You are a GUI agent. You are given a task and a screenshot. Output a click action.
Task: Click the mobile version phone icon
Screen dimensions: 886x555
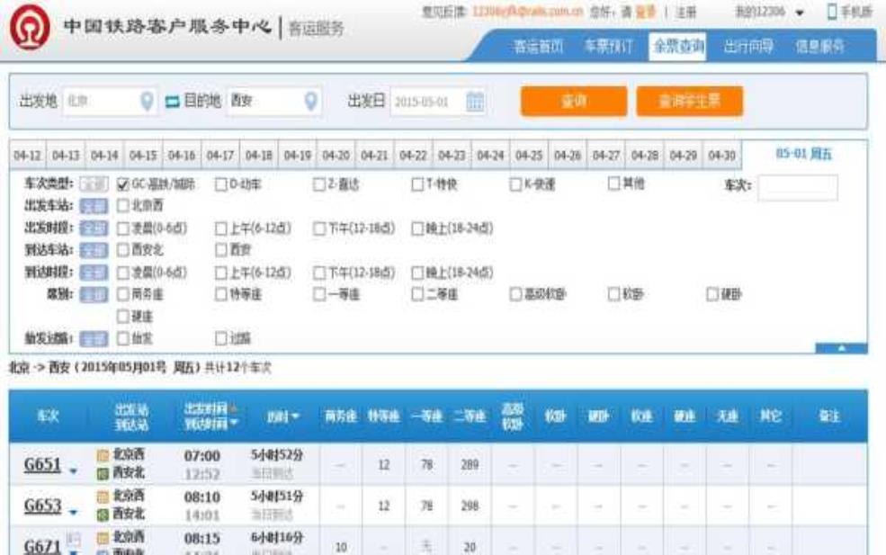[x=832, y=12]
